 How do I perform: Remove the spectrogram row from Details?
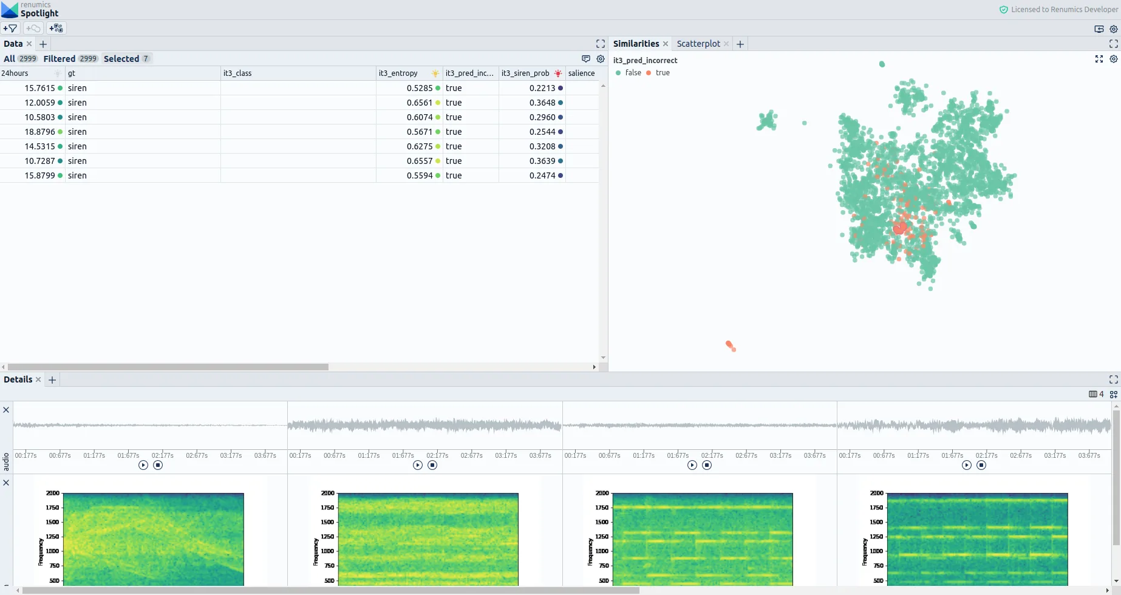pyautogui.click(x=6, y=483)
